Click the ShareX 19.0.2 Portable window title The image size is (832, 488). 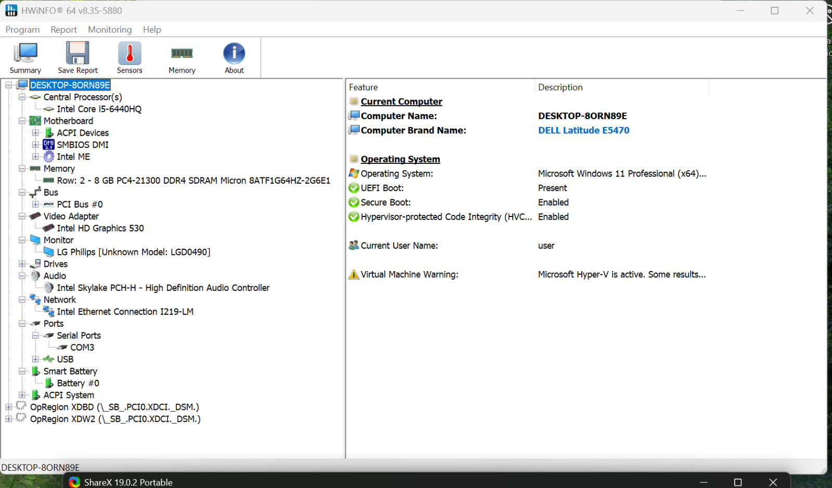point(128,482)
